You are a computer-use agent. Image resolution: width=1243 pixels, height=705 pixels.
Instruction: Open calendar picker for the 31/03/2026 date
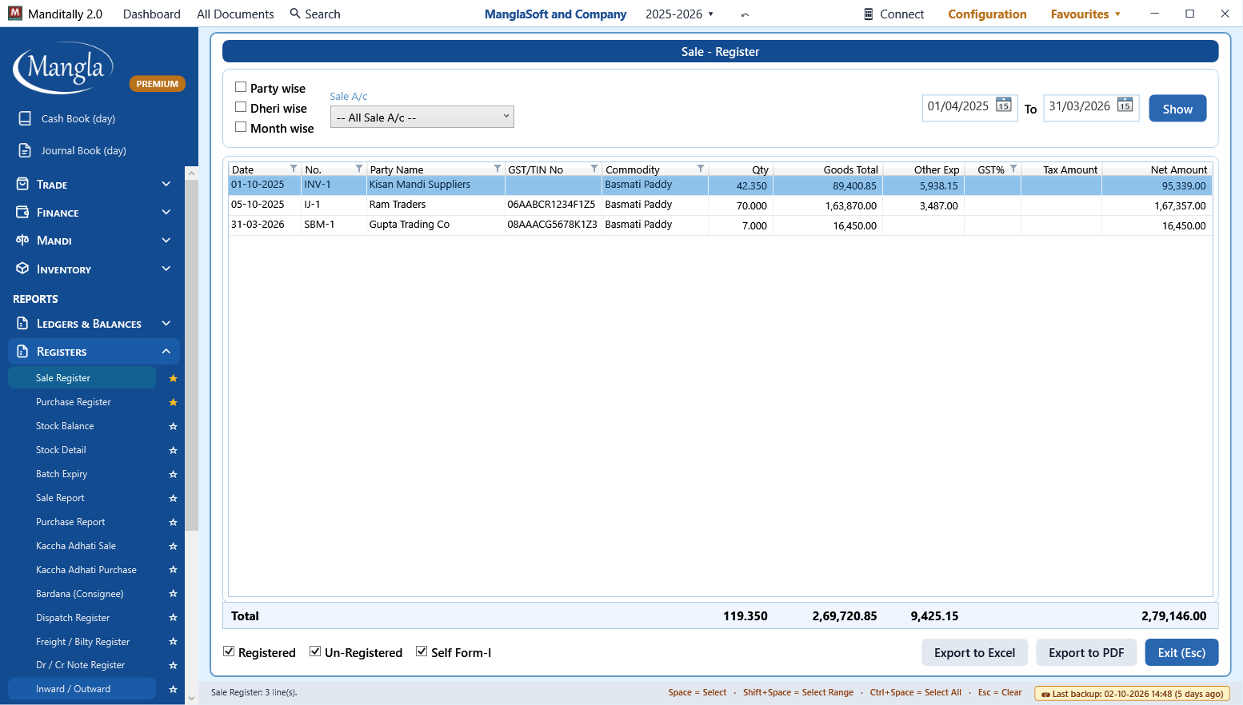point(1125,106)
